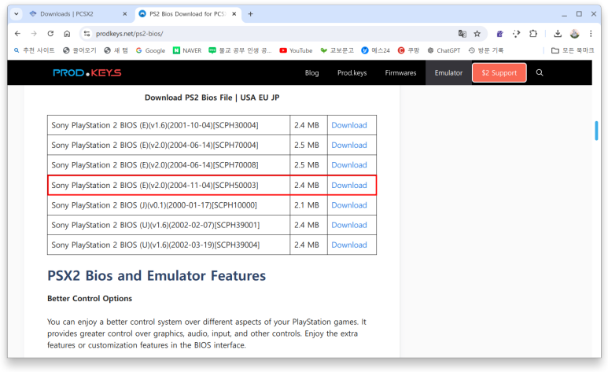This screenshot has height=372, width=608.
Task: Click the PROD.KEYS site logo
Action: pyautogui.click(x=87, y=73)
